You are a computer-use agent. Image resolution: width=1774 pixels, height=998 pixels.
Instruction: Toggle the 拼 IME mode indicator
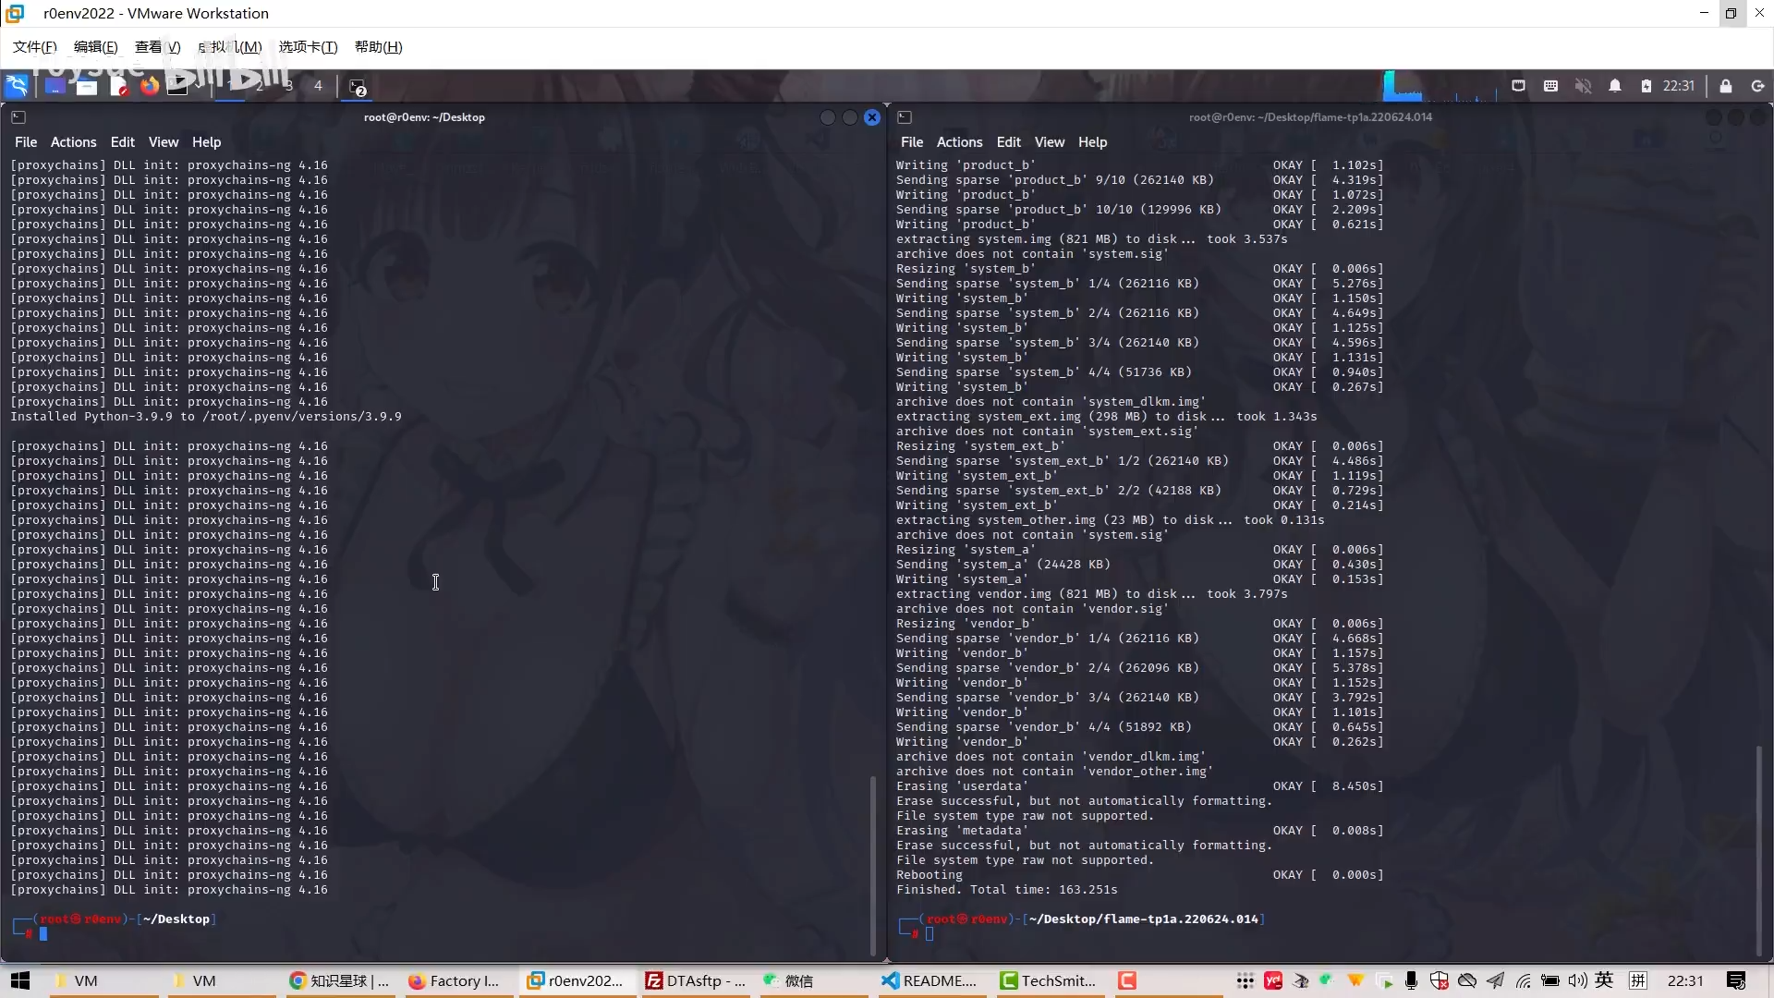(1638, 980)
